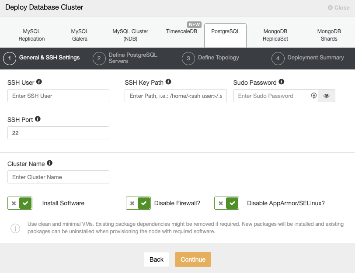Screen dimensions: 355x273
Task: Click step 4 circle icon
Action: [278, 59]
